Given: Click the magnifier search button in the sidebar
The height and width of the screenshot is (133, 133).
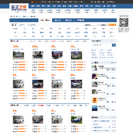Looking at the screenshot, I should coord(114,45).
